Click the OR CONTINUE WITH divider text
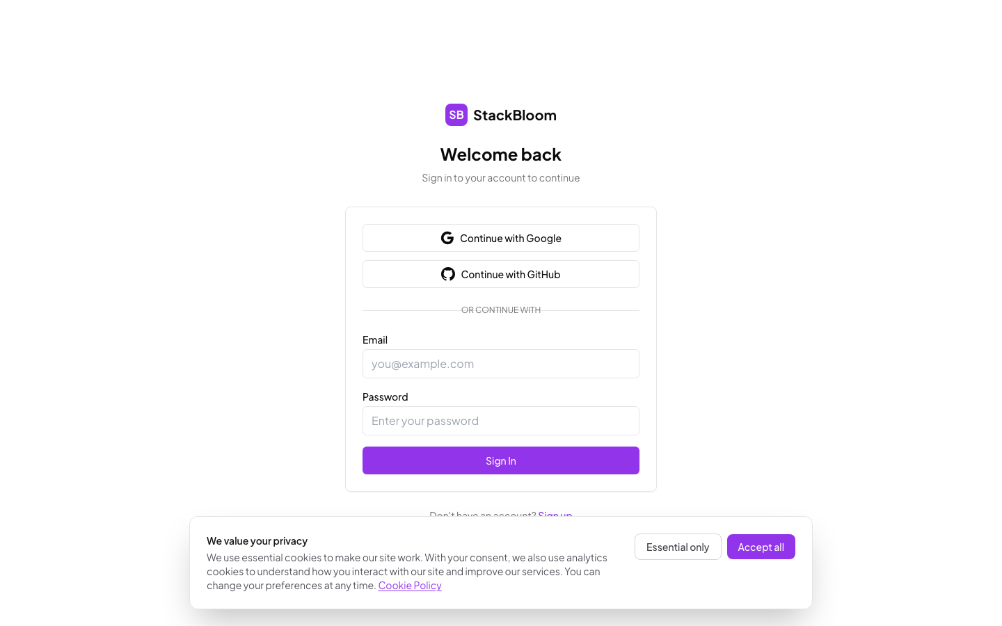Image resolution: width=1002 pixels, height=626 pixels. point(501,310)
